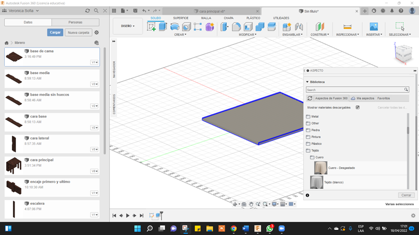Click the Create Sketch tool icon

point(151,27)
